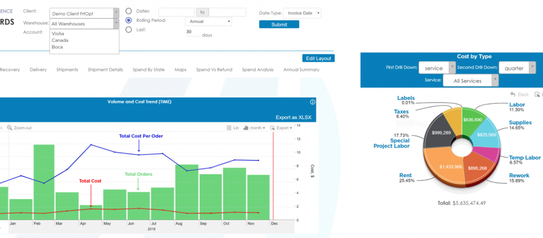The width and height of the screenshot is (543, 238).
Task: Click the pie chart export icon
Action: [537, 95]
